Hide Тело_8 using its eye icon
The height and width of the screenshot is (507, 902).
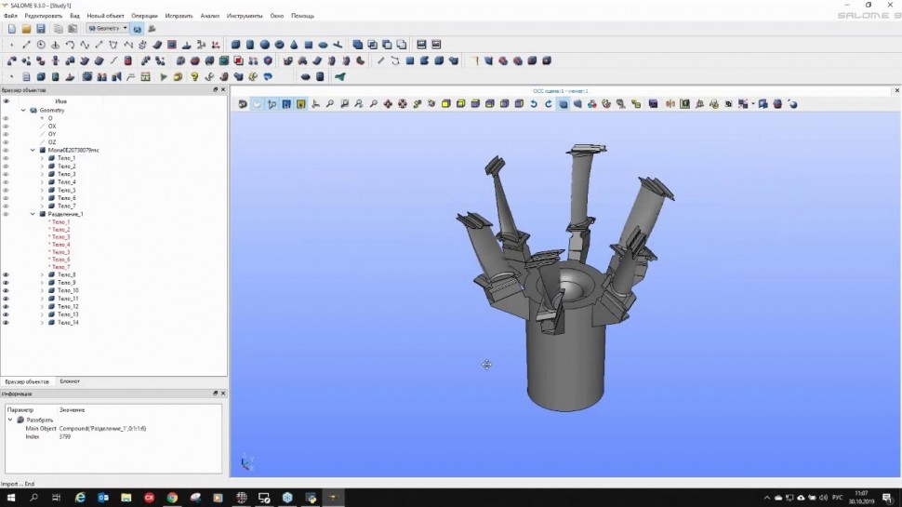[6, 275]
